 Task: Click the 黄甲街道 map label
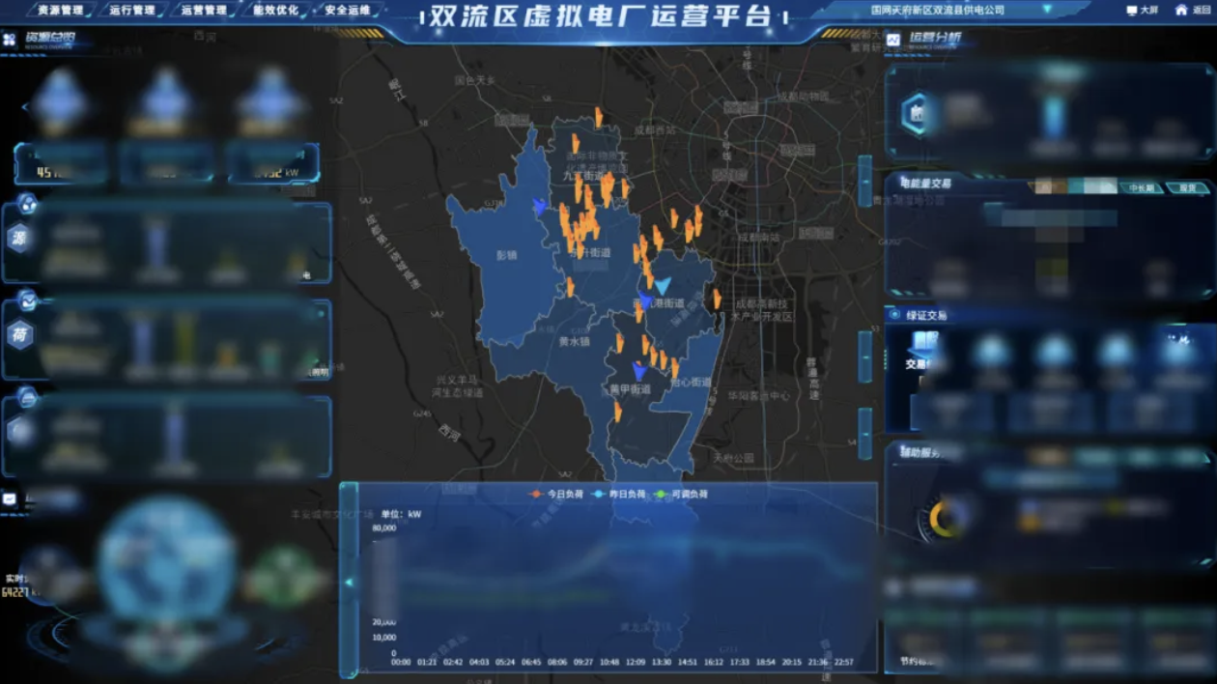(630, 389)
